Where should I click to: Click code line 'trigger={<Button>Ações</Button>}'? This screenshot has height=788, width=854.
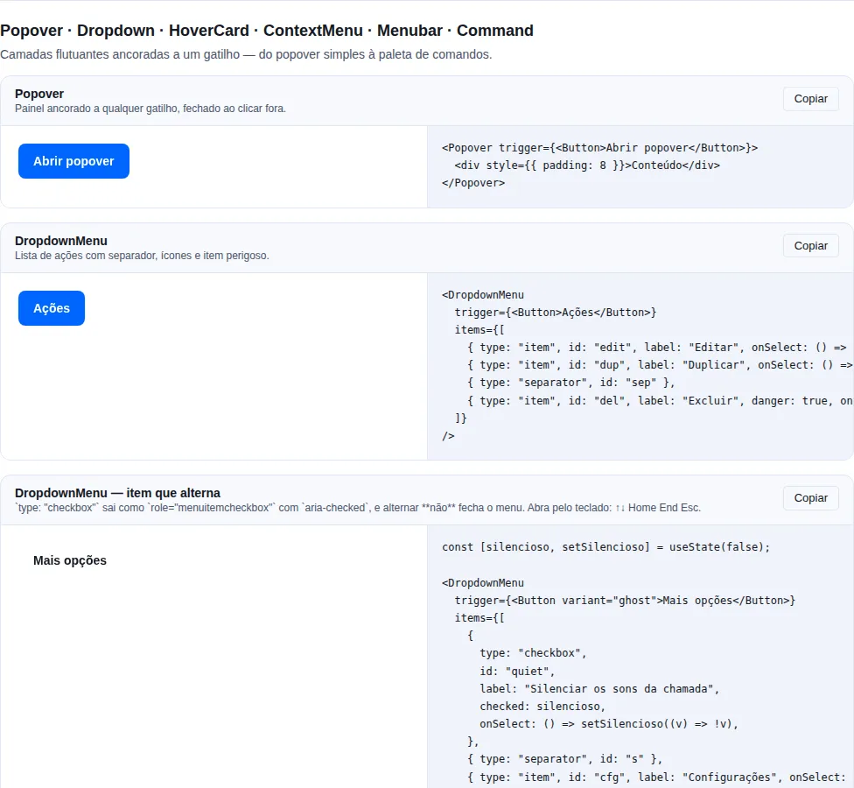click(556, 313)
